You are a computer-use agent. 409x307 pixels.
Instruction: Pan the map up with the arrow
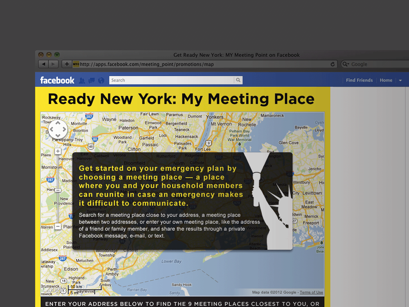(58, 123)
